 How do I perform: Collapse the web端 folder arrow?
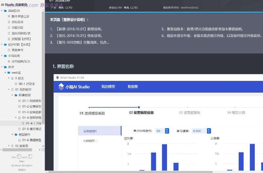[x=5, y=72]
